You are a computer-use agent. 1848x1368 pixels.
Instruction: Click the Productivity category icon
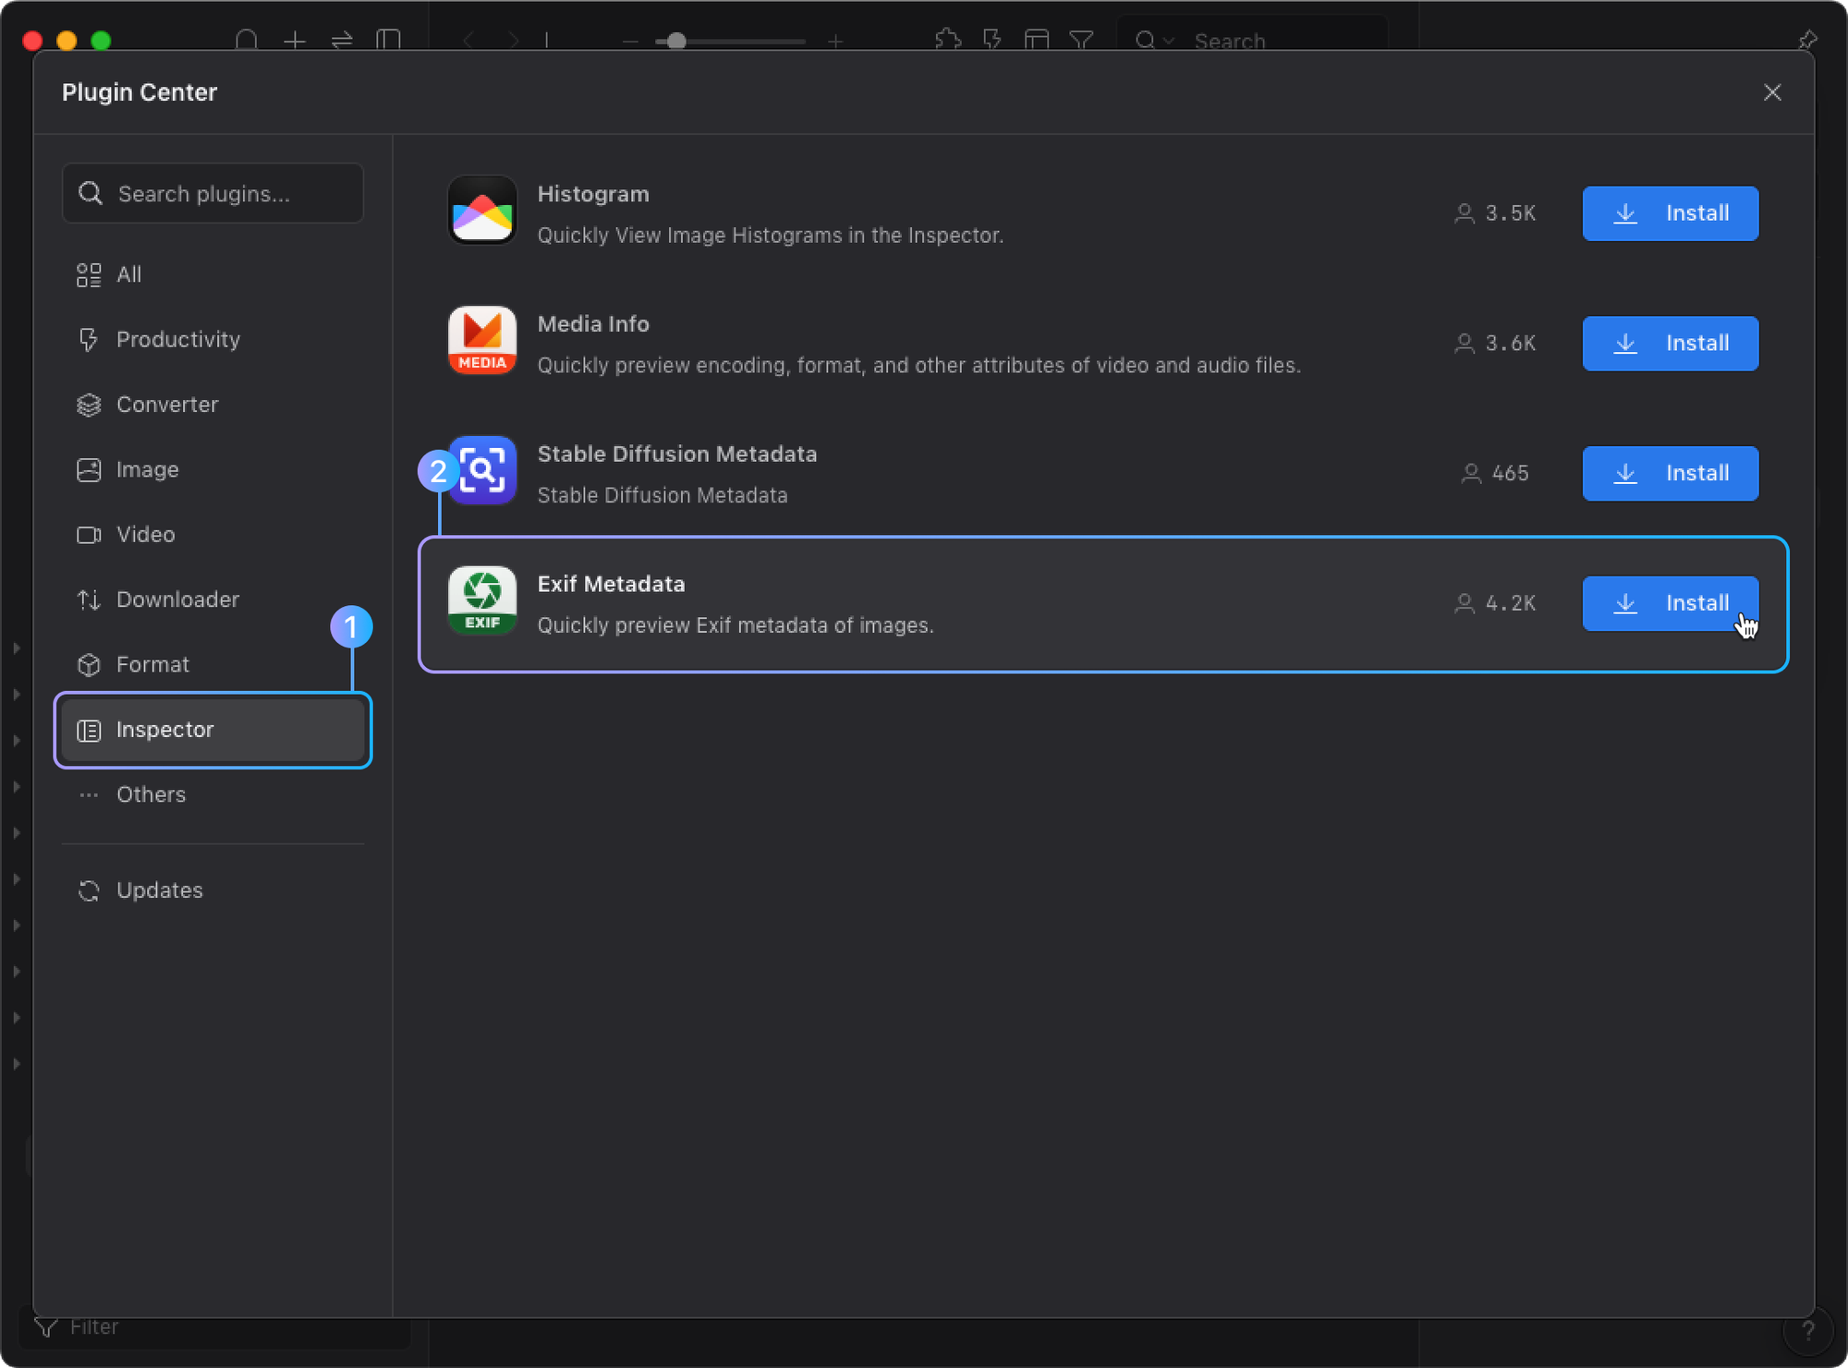tap(89, 339)
